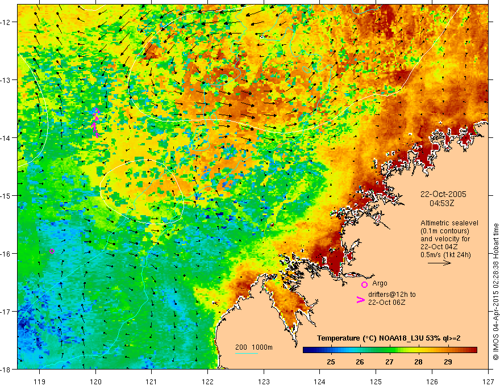Click the magenta Argo legend circle
The height and width of the screenshot is (386, 500).
[x=364, y=284]
